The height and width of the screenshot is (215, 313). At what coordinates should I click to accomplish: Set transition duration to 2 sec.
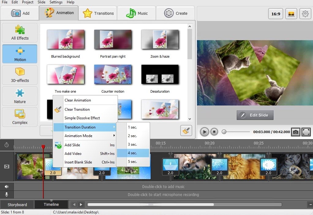133,136
